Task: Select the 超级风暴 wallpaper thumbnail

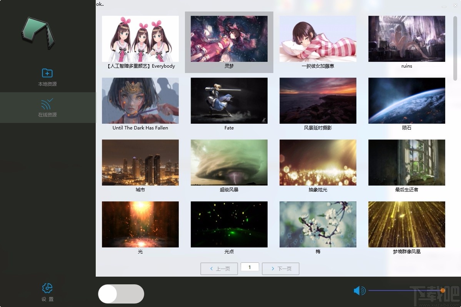Action: (x=229, y=163)
